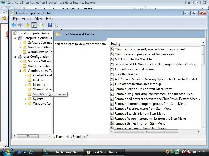Click the Windows Start orb
Screen dimensions: 209x156
point(8,152)
